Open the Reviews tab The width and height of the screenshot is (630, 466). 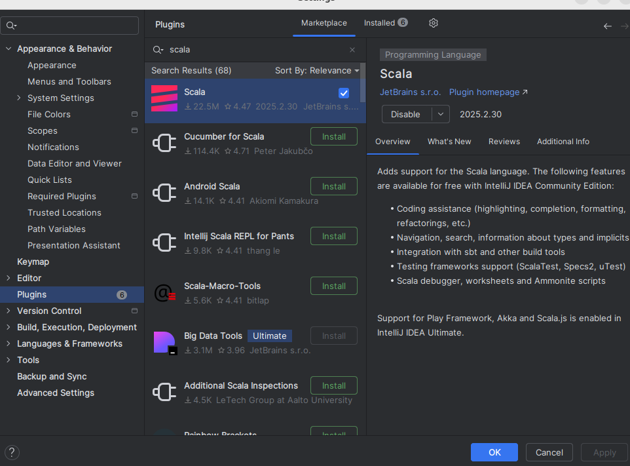click(x=504, y=142)
